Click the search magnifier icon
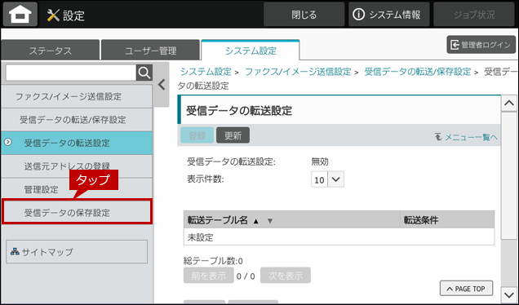Viewport: 519px width, 305px height. pos(144,73)
